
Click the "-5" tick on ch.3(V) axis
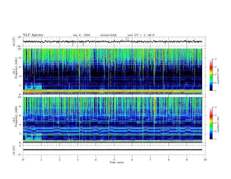(x=20, y=155)
